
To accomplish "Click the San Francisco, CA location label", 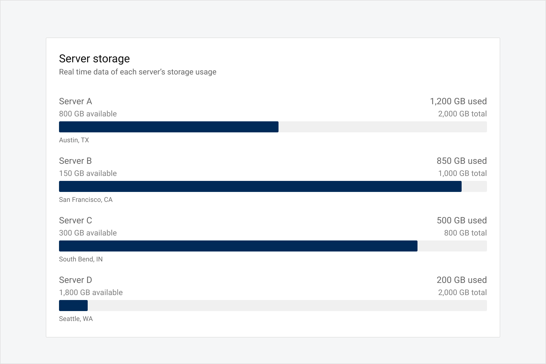I will (85, 200).
